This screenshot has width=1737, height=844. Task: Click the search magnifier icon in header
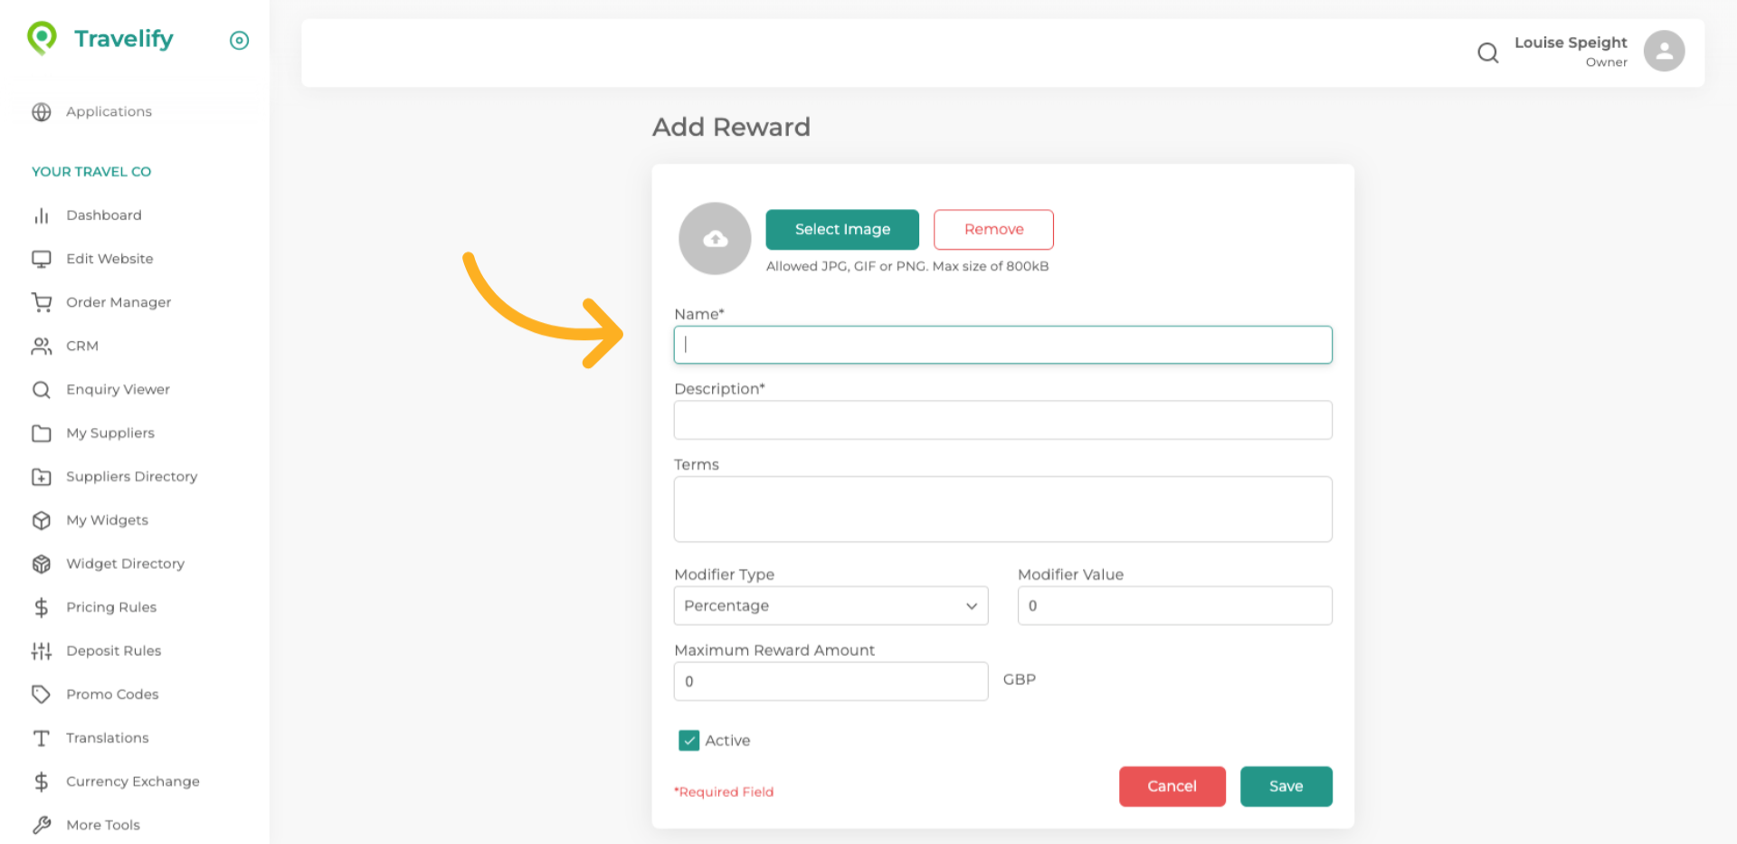click(x=1487, y=52)
